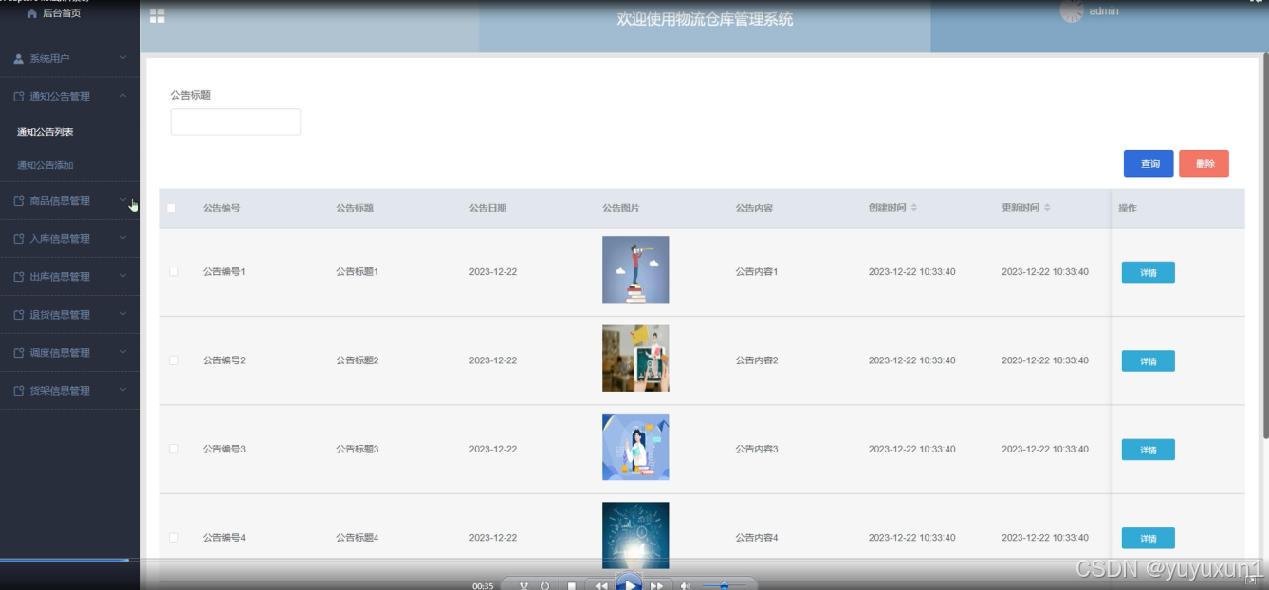Image resolution: width=1269 pixels, height=590 pixels.
Task: Check the select-all checkbox in the table header
Action: click(173, 206)
